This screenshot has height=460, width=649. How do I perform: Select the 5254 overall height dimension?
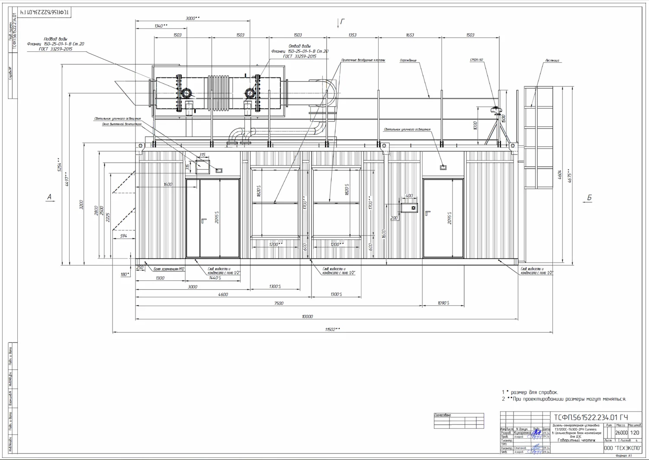point(60,166)
